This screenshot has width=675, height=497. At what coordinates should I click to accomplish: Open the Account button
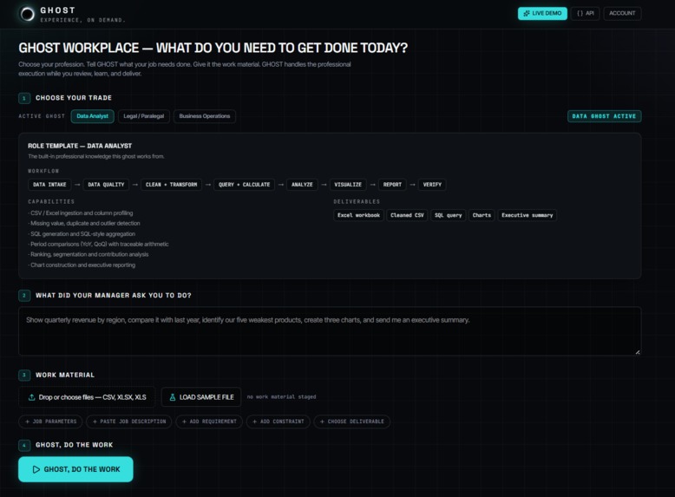point(622,13)
